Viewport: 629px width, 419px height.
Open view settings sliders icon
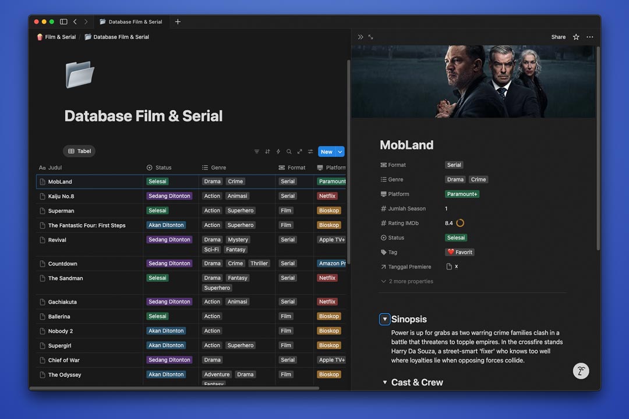coord(310,151)
